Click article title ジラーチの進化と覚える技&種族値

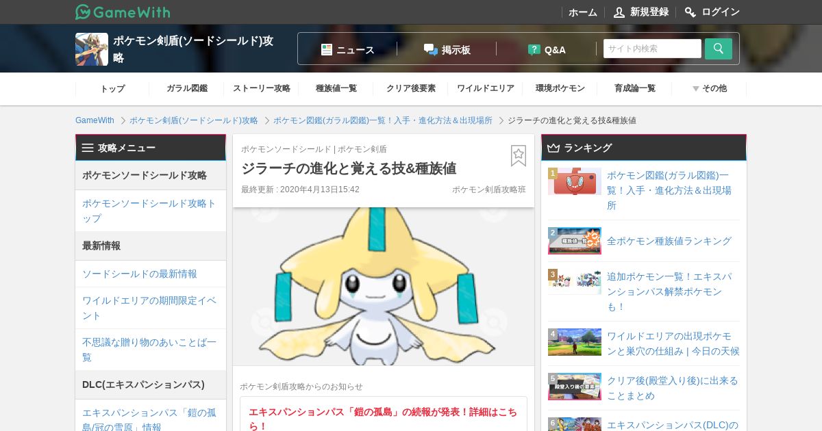[x=349, y=168]
